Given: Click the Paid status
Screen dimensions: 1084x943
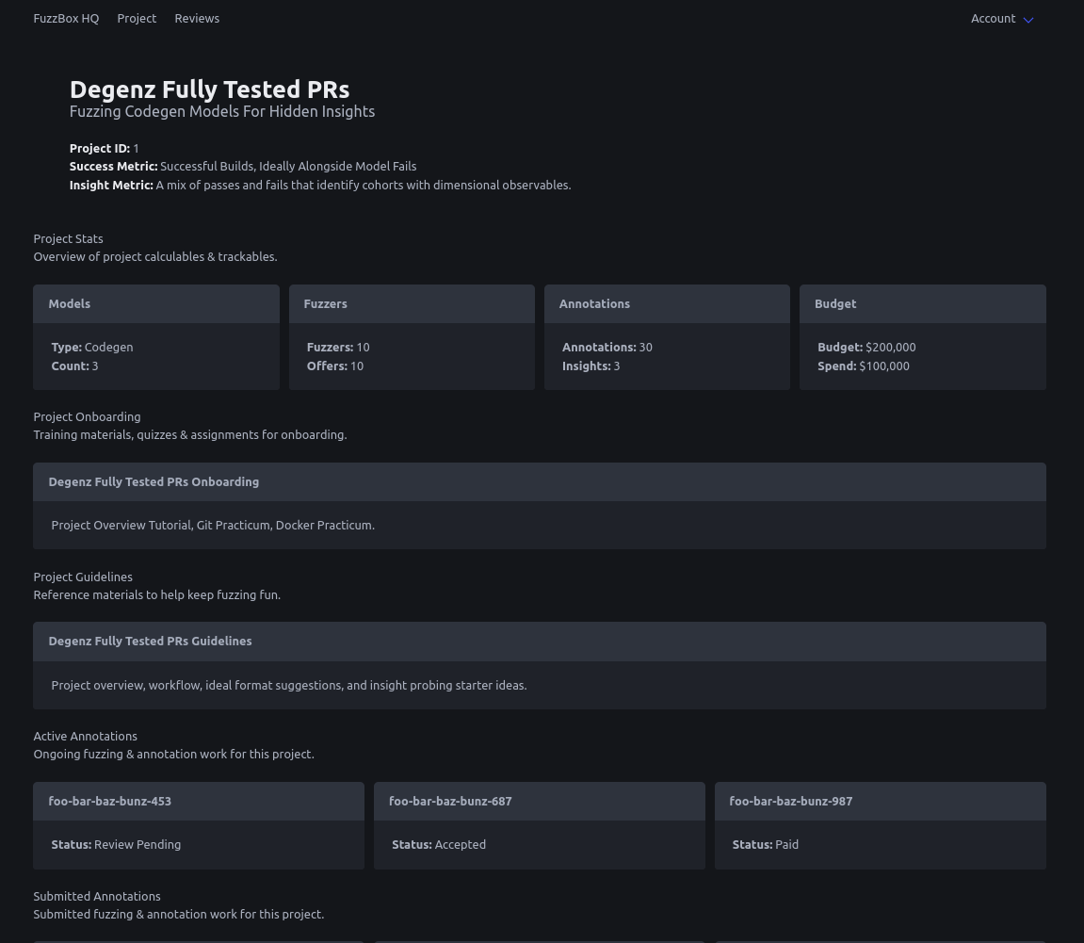Looking at the screenshot, I should 786,845.
